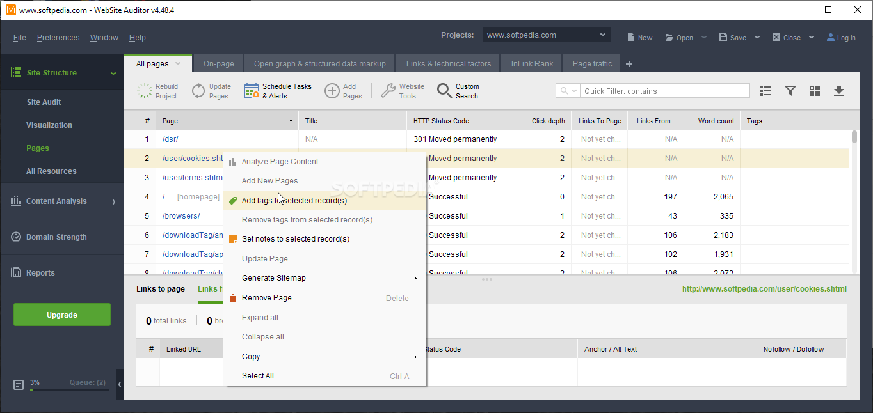The image size is (873, 413).
Task: Click the green Upgrade button
Action: point(62,315)
